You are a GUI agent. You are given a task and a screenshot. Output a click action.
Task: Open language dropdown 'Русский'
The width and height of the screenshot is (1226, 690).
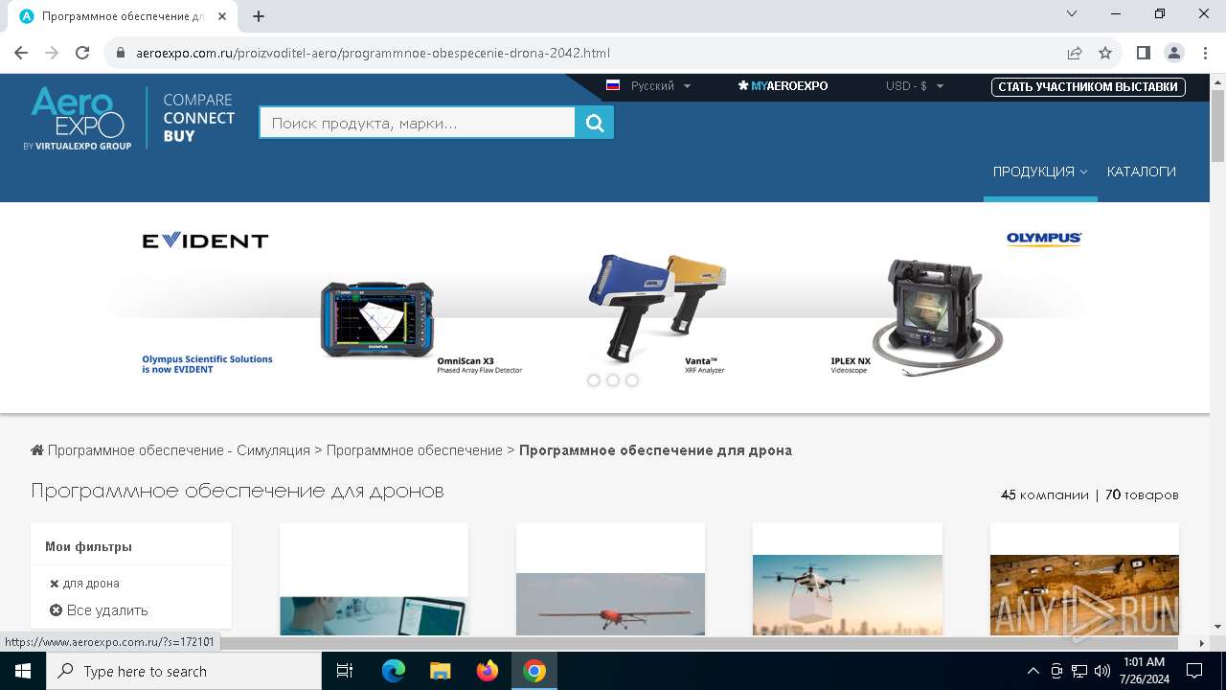click(x=648, y=86)
